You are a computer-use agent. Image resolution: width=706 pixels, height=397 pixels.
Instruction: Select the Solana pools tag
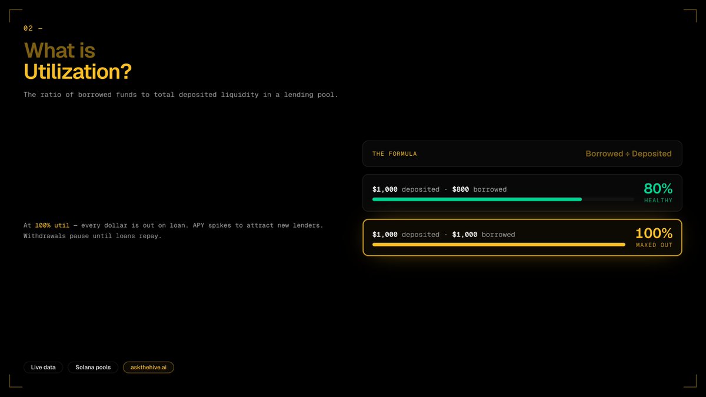(x=93, y=367)
